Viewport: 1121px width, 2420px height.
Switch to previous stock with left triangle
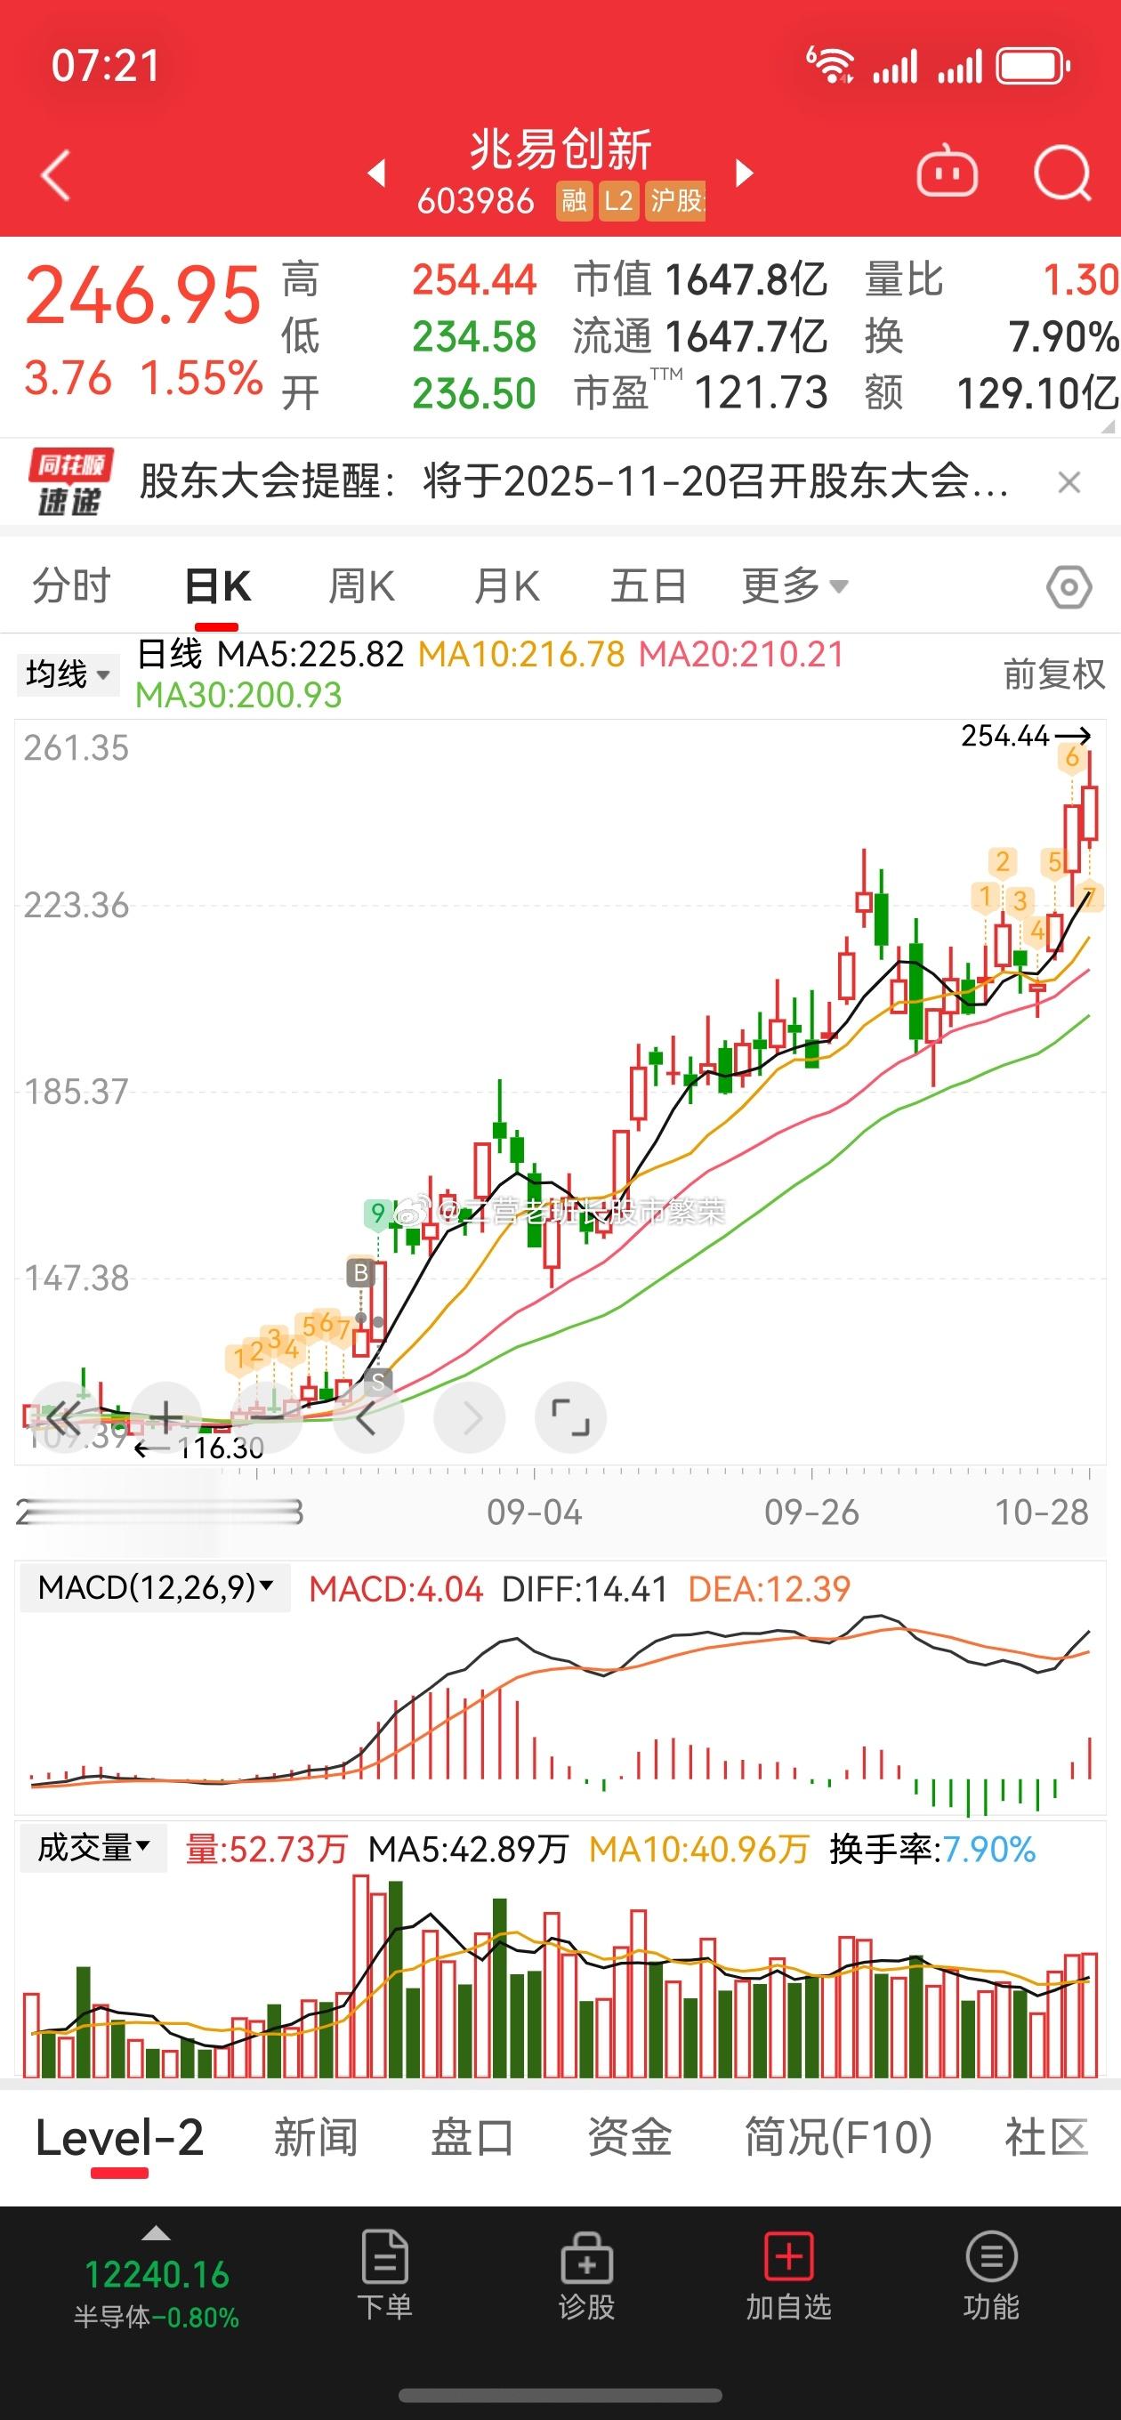click(x=375, y=173)
